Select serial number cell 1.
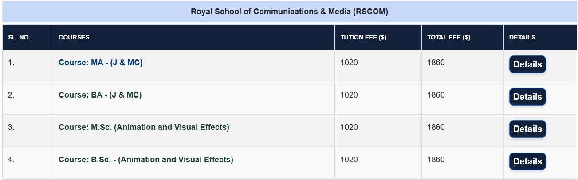 pos(11,63)
